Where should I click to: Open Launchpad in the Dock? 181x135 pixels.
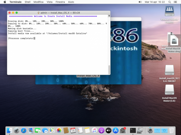click(17, 130)
